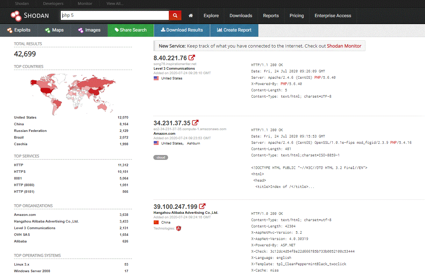Switch to the Maps tab
The width and height of the screenshot is (425, 275).
coord(54,30)
